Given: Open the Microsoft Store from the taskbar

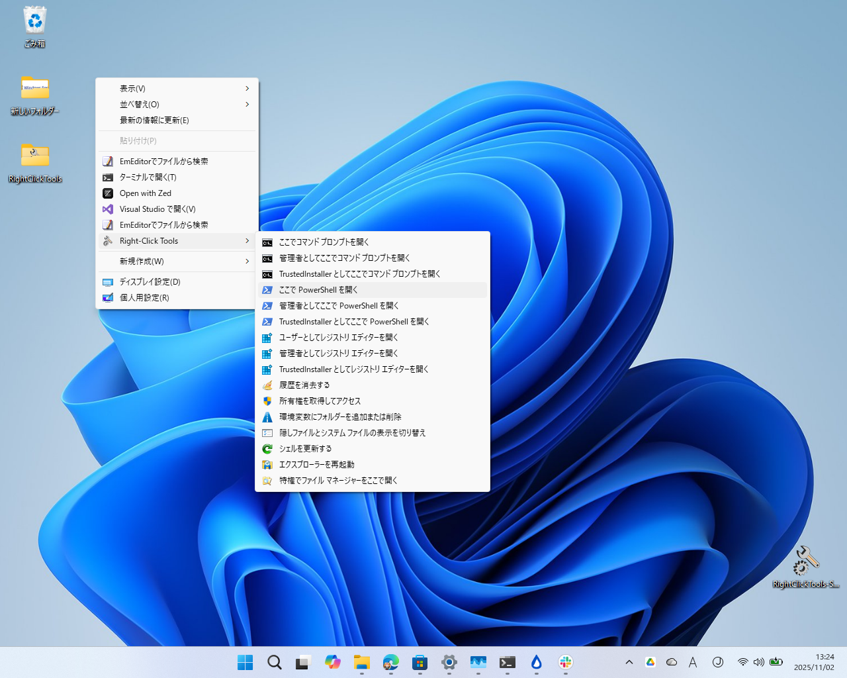Looking at the screenshot, I should [420, 662].
